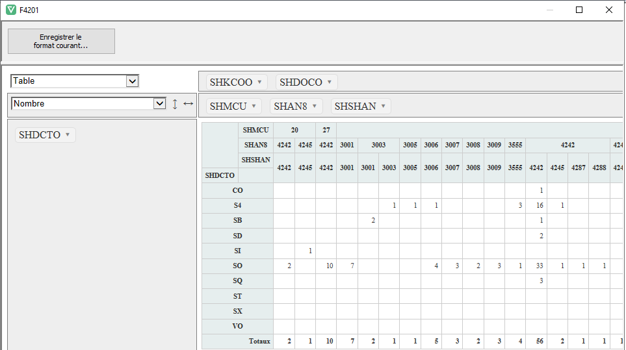626x350 pixels.
Task: Select the SHSHAN header label in table
Action: [256, 160]
